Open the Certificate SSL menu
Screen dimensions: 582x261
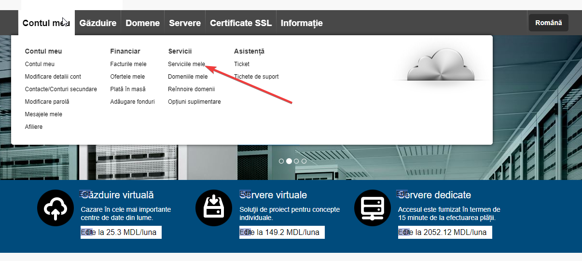click(241, 23)
